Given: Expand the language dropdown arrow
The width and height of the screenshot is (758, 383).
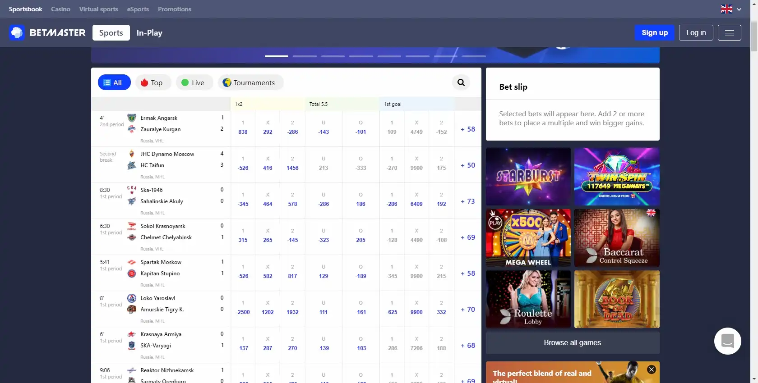Looking at the screenshot, I should click(x=739, y=9).
